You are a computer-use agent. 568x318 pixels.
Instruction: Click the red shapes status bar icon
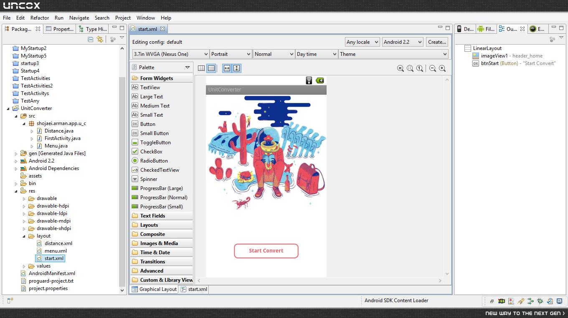(x=511, y=301)
